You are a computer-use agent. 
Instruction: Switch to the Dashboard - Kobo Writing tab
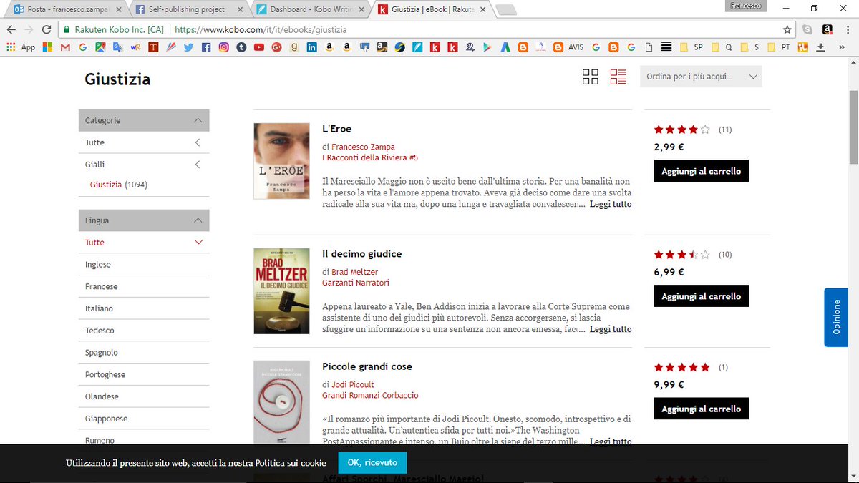309,9
